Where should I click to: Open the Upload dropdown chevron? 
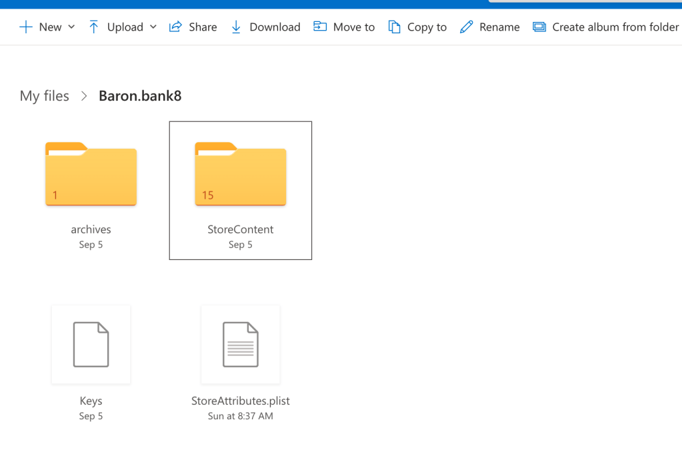[153, 27]
